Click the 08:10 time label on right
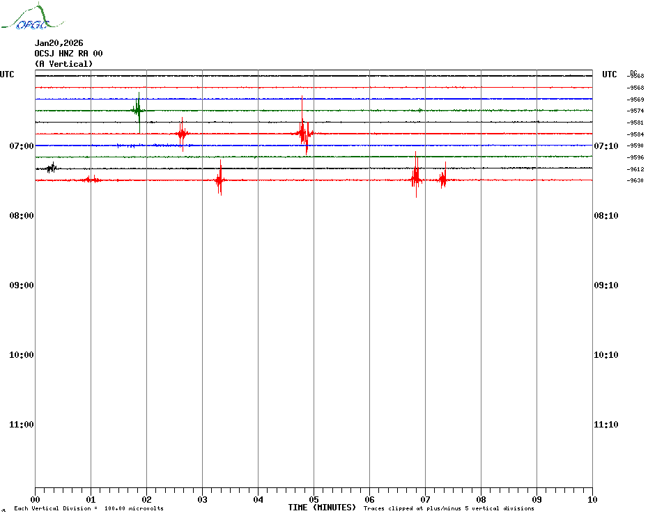This screenshot has height=518, width=648. [x=605, y=216]
